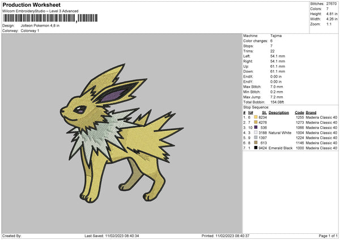This screenshot has width=340, height=240.
Task: Click the 'Color changes:' label
Action: [255, 41]
